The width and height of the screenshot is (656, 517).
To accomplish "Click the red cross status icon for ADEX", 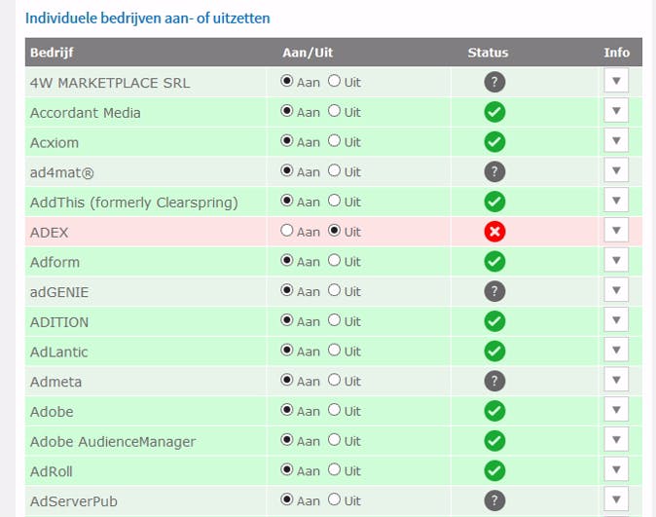I will coord(494,232).
